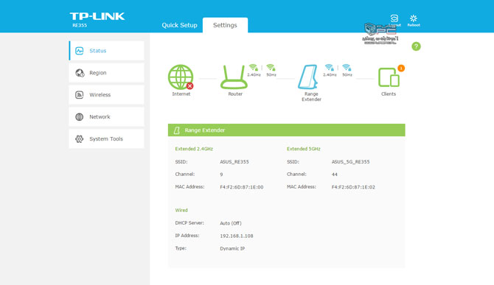Image resolution: width=494 pixels, height=285 pixels.
Task: Switch to the Settings tab
Action: click(225, 25)
